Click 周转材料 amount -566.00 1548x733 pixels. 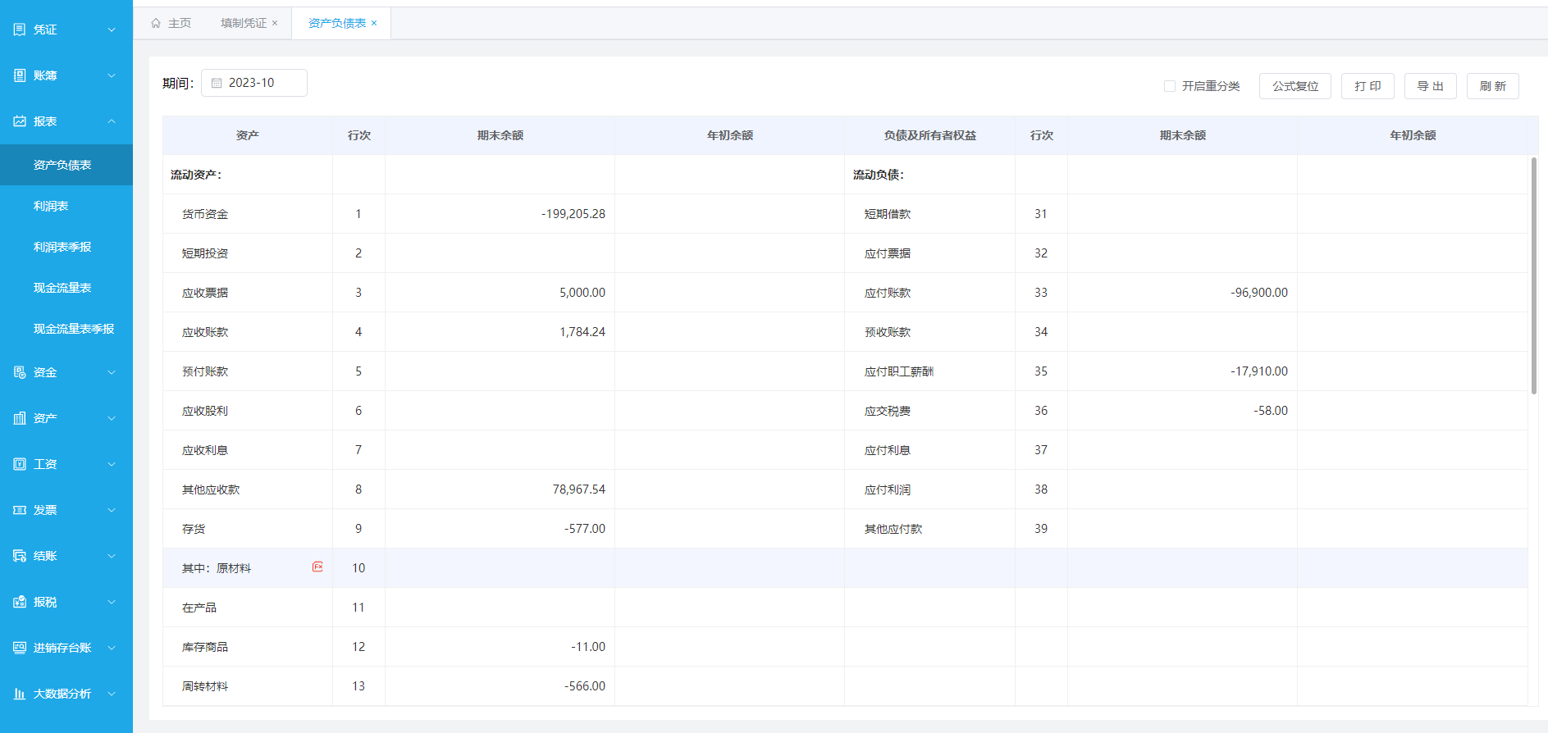[x=585, y=686]
